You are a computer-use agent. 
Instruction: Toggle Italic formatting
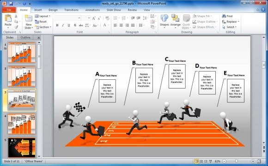tap(63, 25)
